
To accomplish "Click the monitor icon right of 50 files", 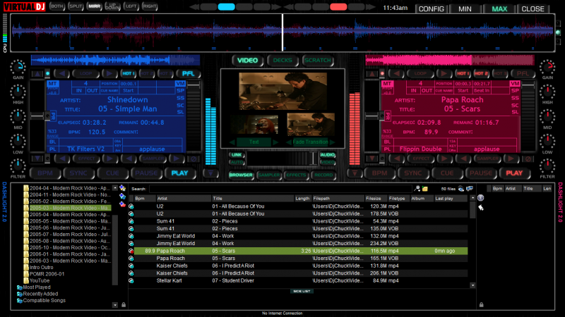I will tap(470, 189).
